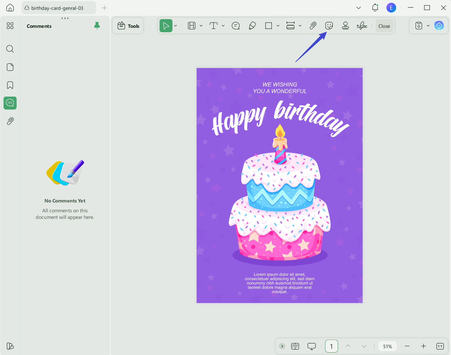Click the page number field
The image size is (451, 355).
click(x=332, y=346)
